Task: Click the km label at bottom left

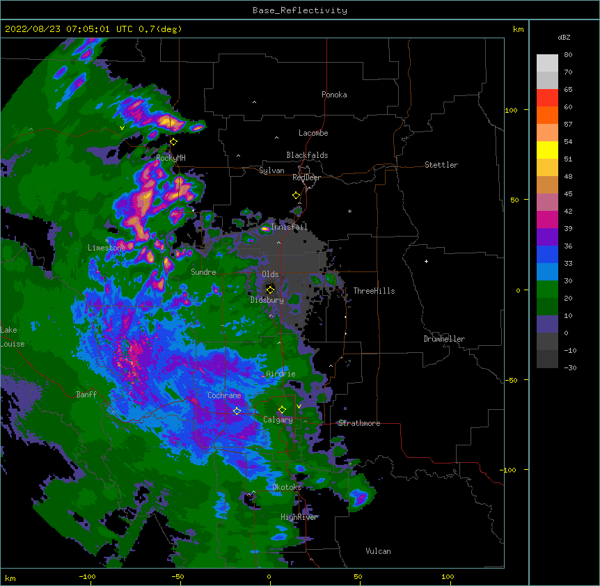Action: point(10,578)
